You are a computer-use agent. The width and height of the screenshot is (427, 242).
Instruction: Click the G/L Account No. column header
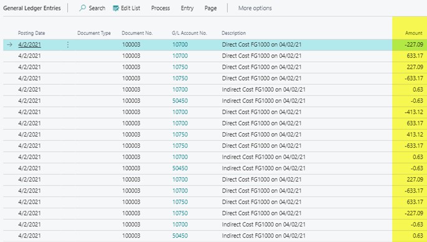click(x=189, y=33)
